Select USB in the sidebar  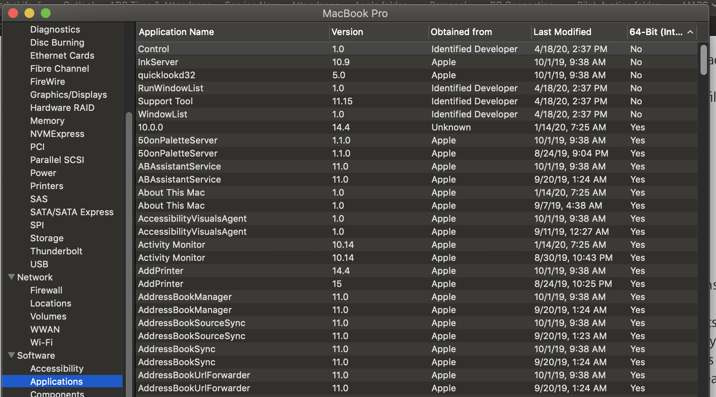pyautogui.click(x=39, y=264)
